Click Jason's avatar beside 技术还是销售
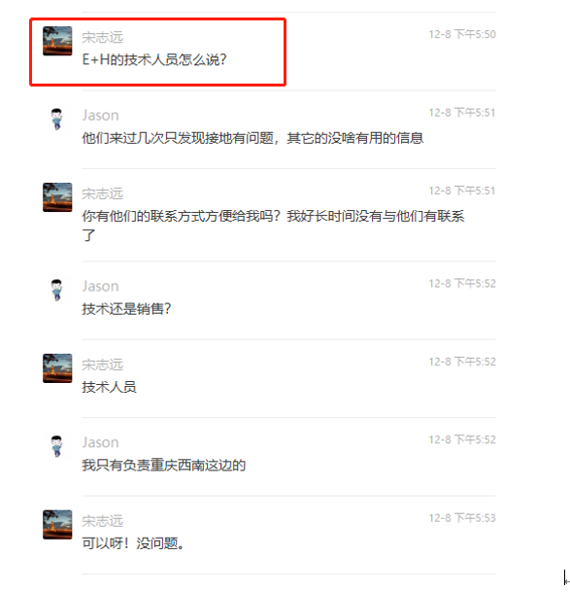570x592 pixels. (57, 290)
